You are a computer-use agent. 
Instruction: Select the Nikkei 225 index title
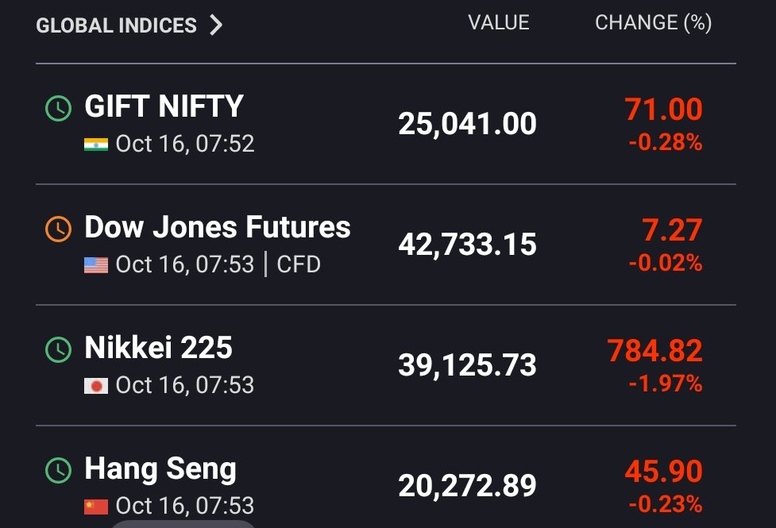(x=158, y=348)
